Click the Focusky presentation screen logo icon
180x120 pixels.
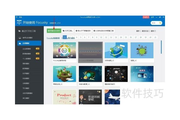[19, 22]
